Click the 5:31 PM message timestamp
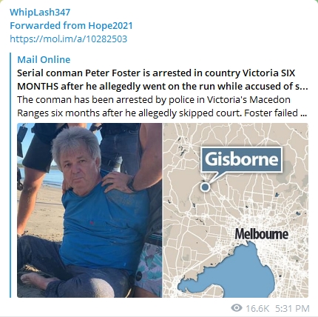Screen dimensions: 318x317 coord(292,308)
